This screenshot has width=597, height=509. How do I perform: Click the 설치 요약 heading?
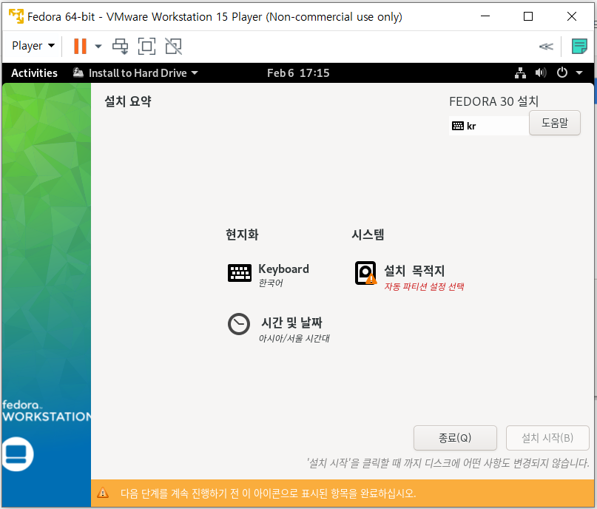click(x=128, y=101)
